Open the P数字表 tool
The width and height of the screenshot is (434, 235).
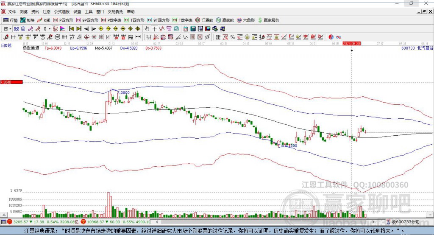[x=111, y=20]
